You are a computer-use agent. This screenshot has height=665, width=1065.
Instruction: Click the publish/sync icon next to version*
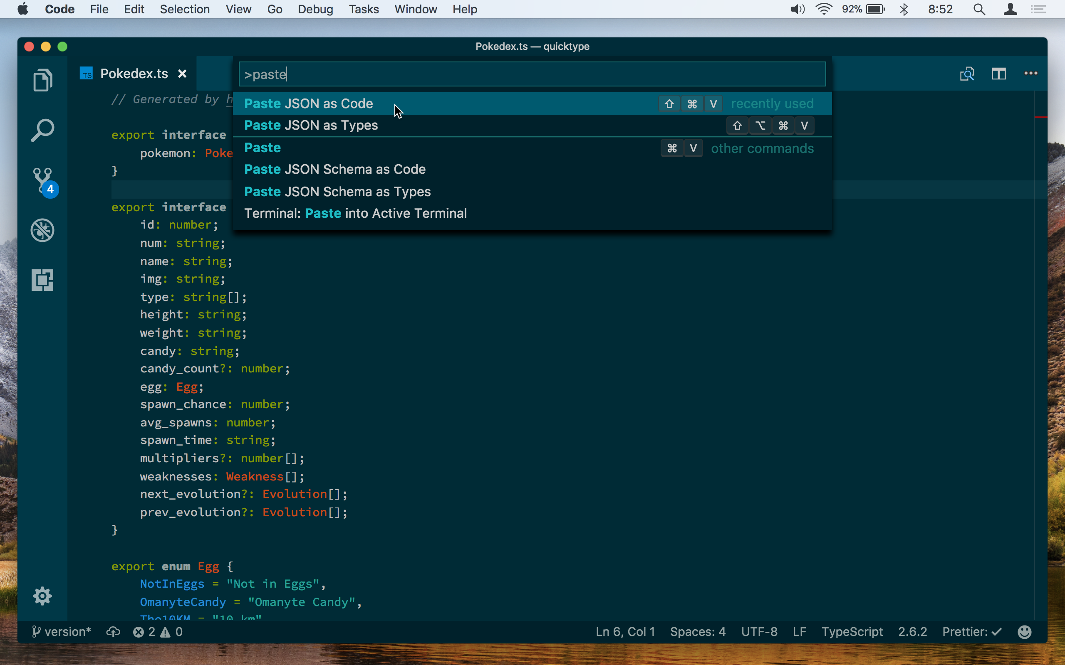pos(113,632)
